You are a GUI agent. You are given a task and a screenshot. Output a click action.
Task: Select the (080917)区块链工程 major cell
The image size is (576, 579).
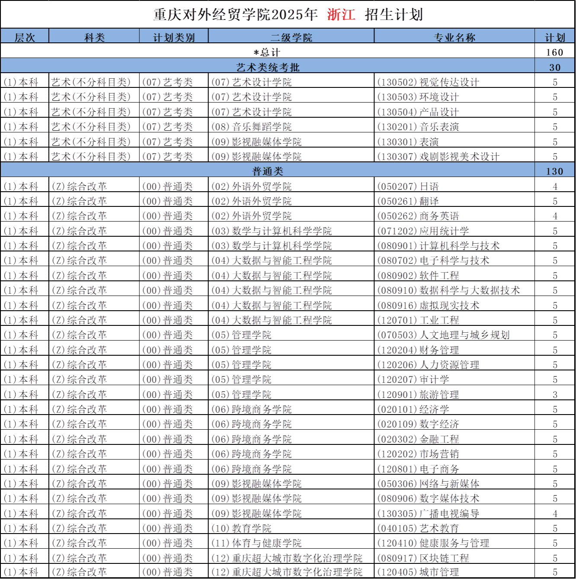[423, 558]
